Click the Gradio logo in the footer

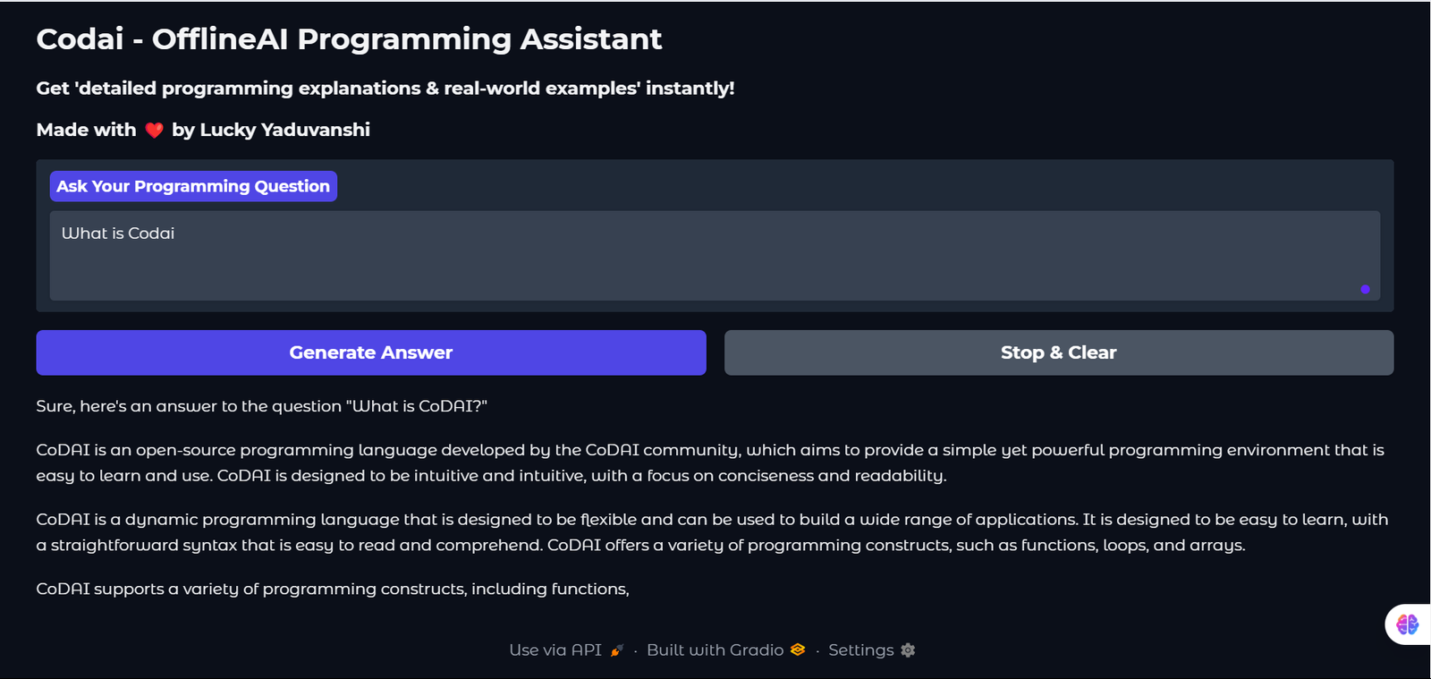(x=796, y=650)
